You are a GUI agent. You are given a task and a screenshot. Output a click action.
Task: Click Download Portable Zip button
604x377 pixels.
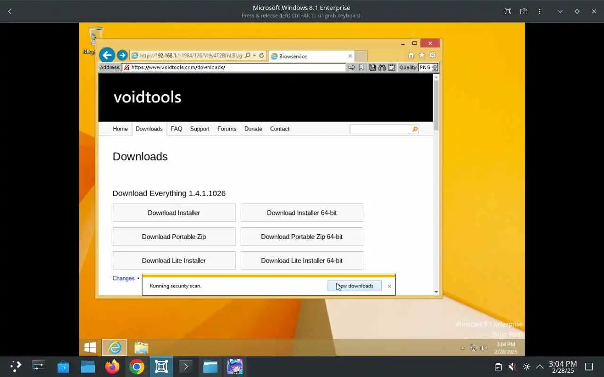pos(174,237)
